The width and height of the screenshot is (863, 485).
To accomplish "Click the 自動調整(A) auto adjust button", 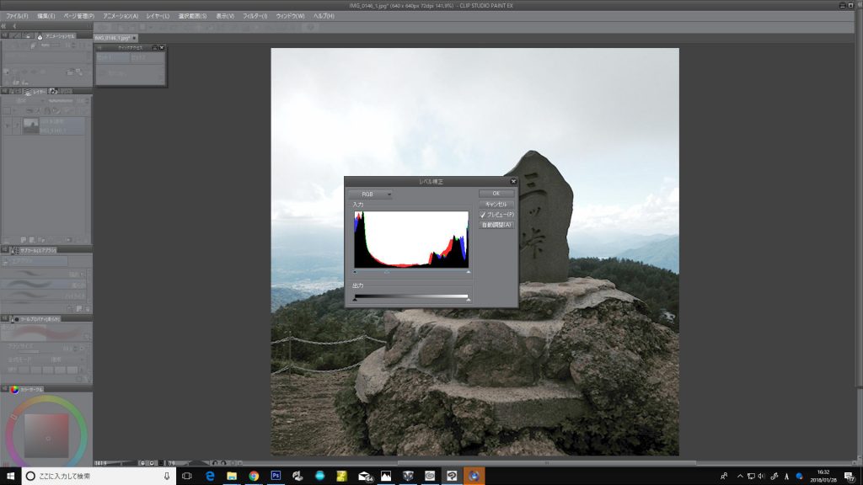I will pyautogui.click(x=496, y=225).
